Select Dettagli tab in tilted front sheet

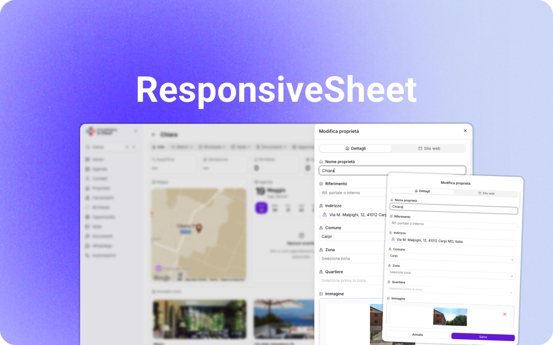click(x=422, y=191)
